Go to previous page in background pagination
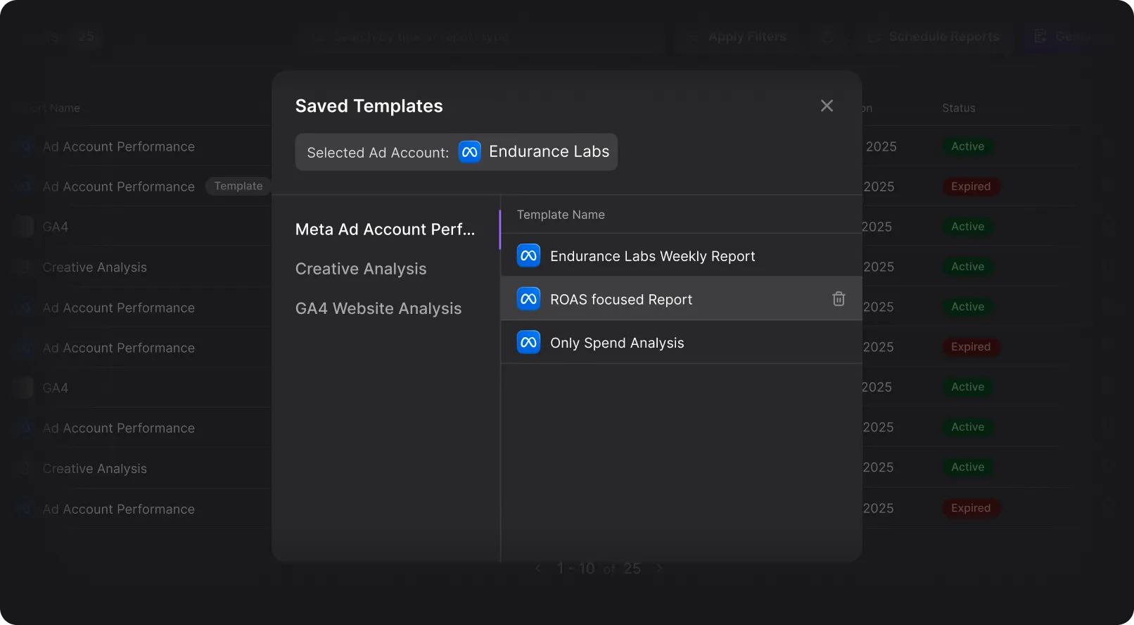 point(539,569)
